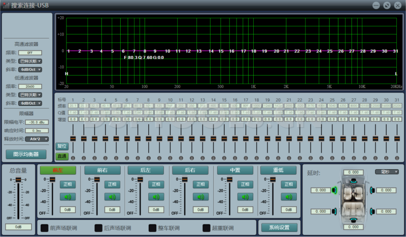Click the 总音量 master volume slider handle
The image size is (406, 237).
coord(19,180)
